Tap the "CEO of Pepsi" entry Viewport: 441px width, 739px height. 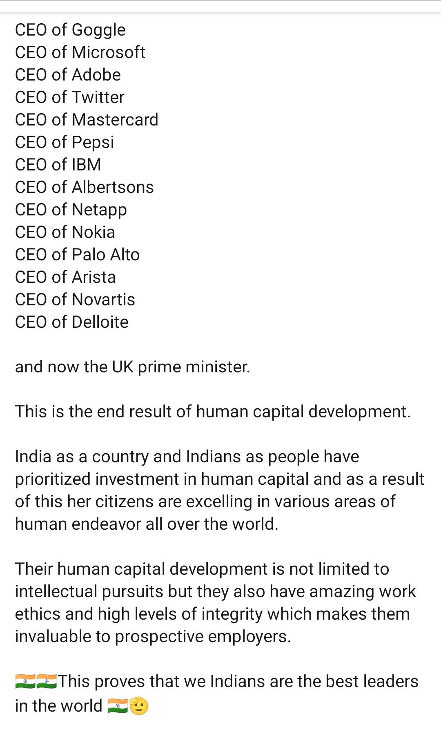click(65, 142)
